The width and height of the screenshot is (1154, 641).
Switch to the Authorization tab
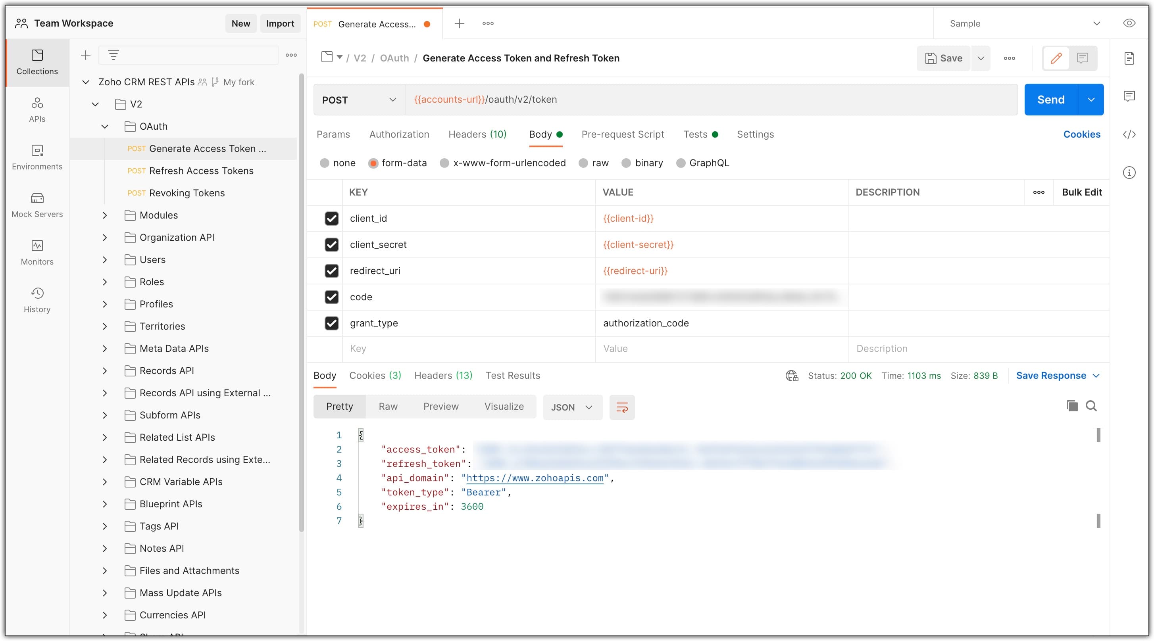pos(399,134)
